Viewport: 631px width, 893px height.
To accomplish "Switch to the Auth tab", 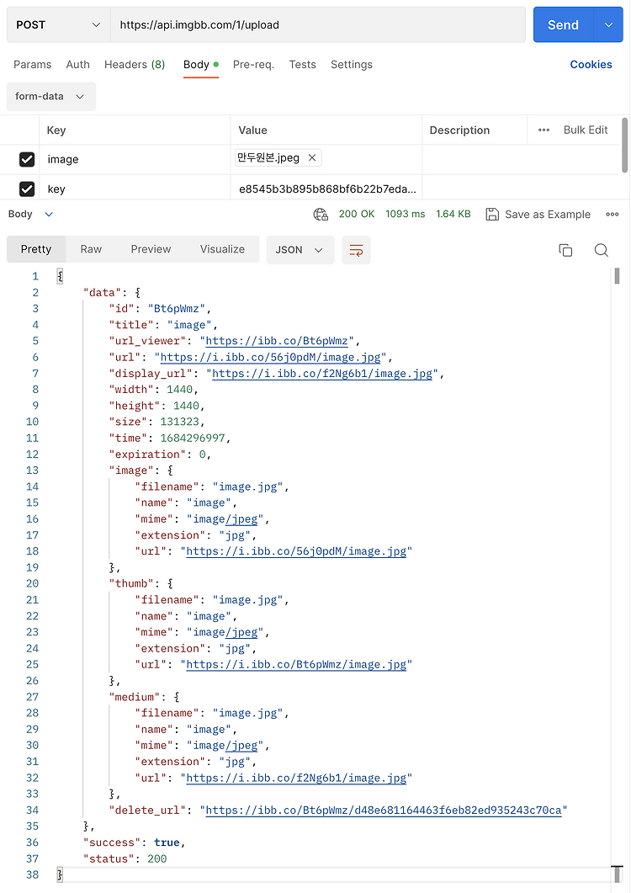I will click(x=77, y=64).
